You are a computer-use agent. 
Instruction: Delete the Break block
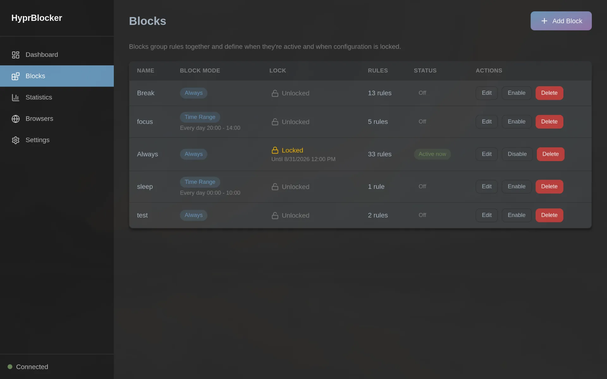tap(549, 93)
